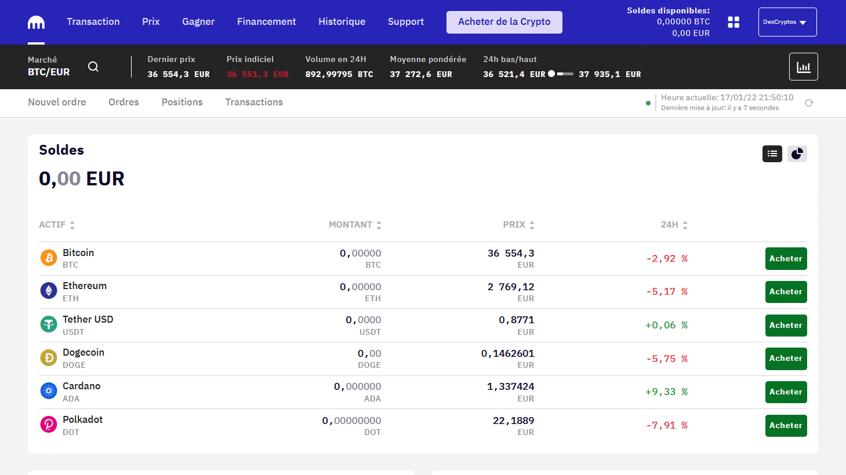Click the Cardano coin icon
This screenshot has height=475, width=846.
coord(49,391)
